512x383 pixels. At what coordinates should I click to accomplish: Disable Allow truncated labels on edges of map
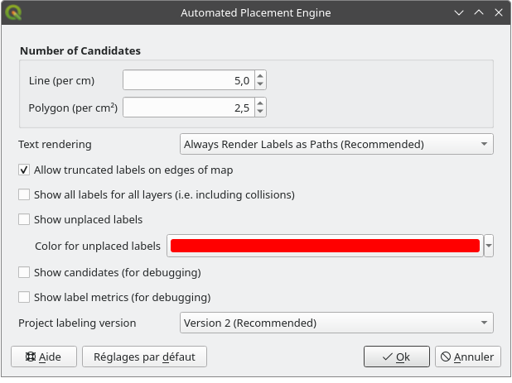(x=24, y=170)
